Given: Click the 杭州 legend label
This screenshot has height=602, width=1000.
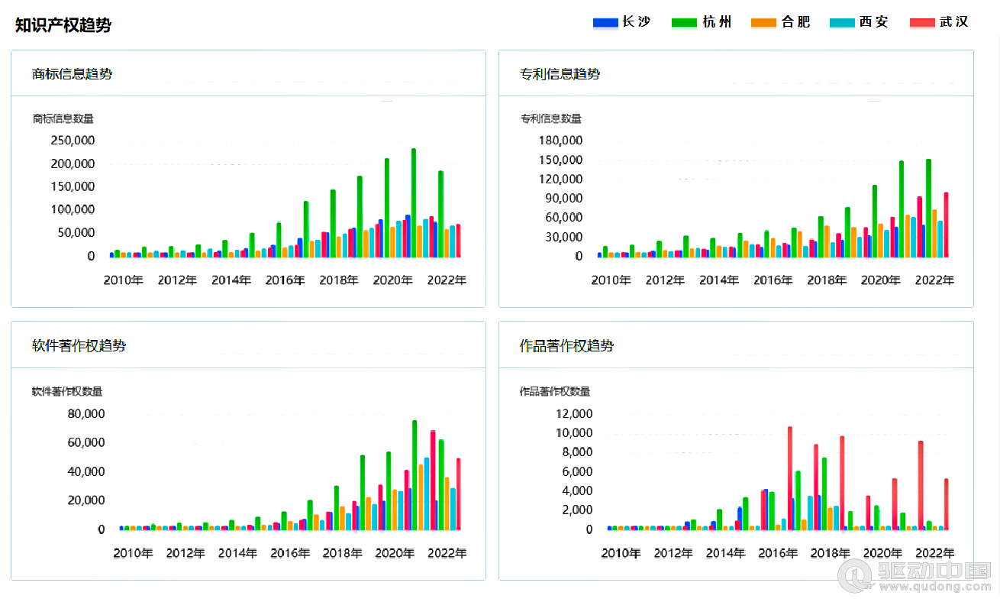Looking at the screenshot, I should [718, 22].
